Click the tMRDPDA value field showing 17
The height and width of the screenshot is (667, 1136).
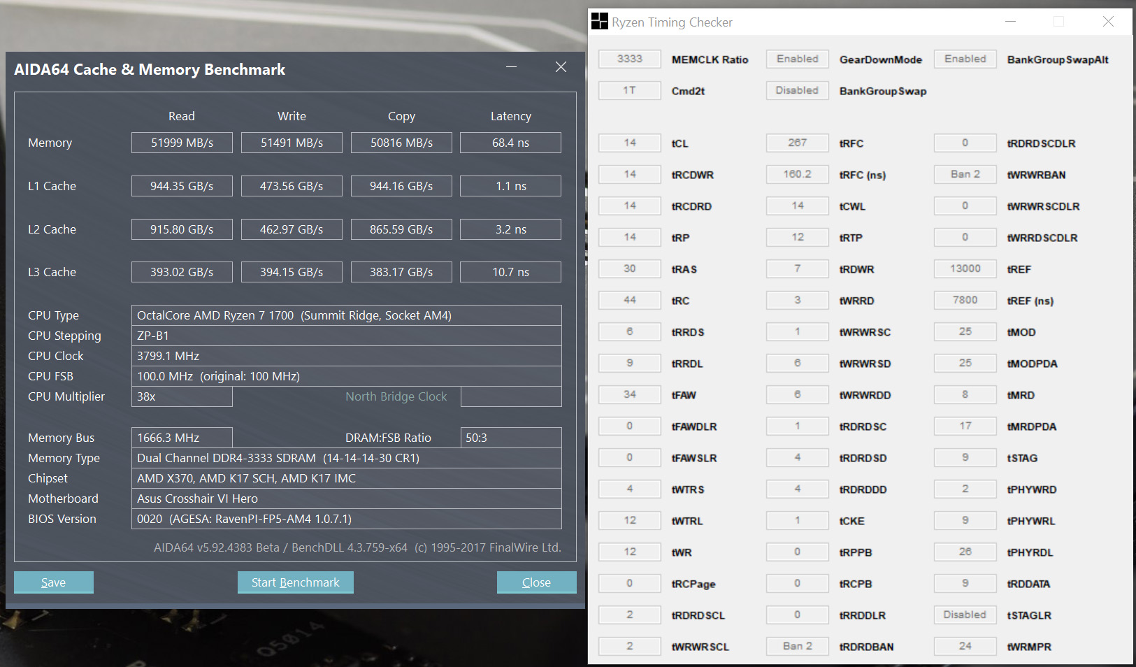965,426
